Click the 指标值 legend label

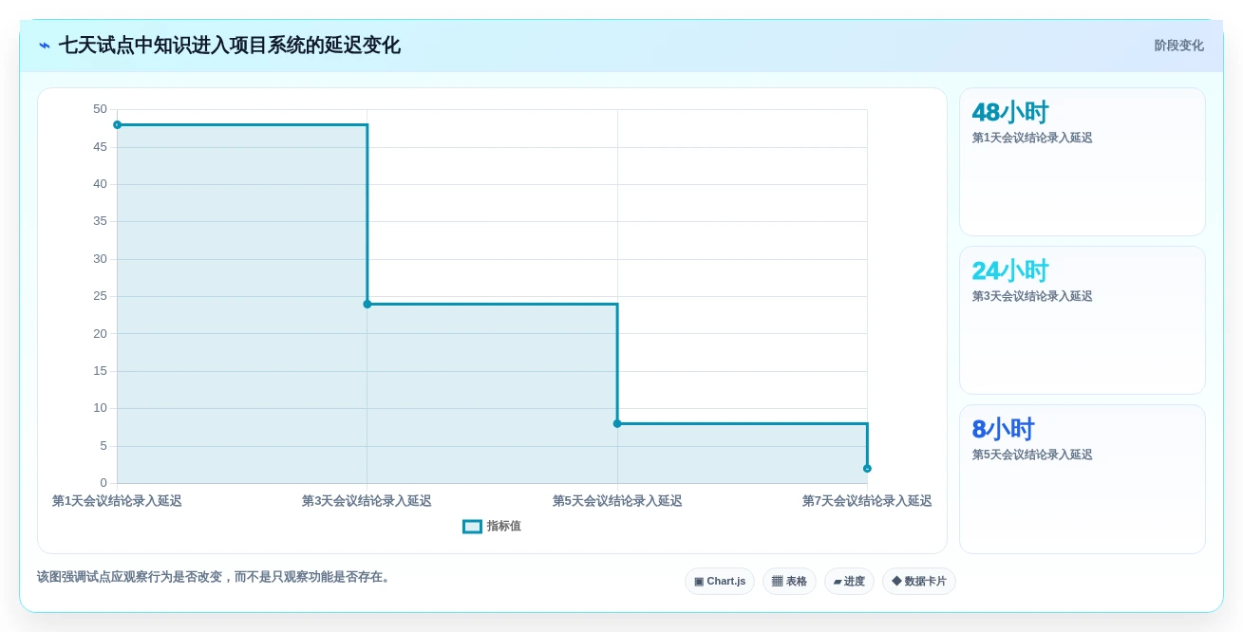pyautogui.click(x=504, y=527)
